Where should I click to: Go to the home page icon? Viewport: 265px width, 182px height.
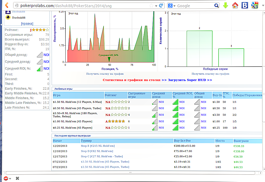click(235, 6)
